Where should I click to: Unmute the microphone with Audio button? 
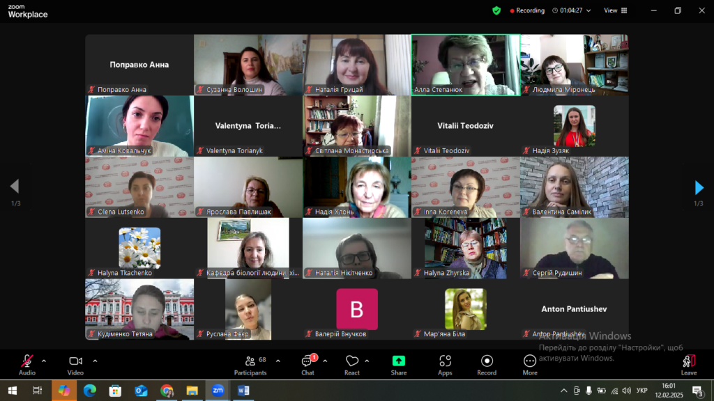(x=27, y=364)
